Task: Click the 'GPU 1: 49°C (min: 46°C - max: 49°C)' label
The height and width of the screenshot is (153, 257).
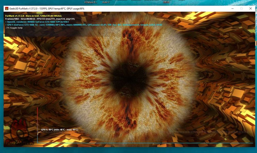Action: pos(60,130)
